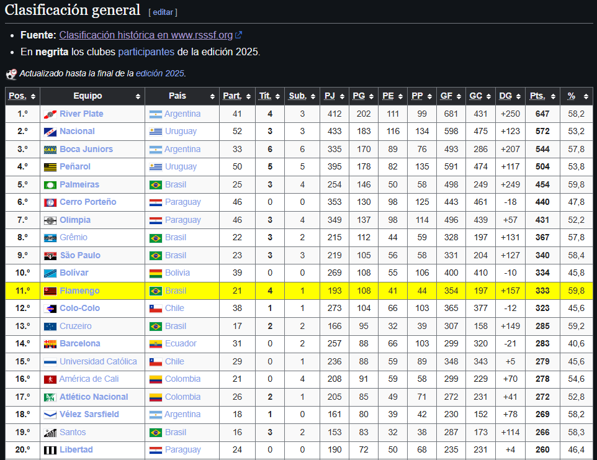The width and height of the screenshot is (597, 460).
Task: Open the edición 2025 link
Action: point(160,73)
